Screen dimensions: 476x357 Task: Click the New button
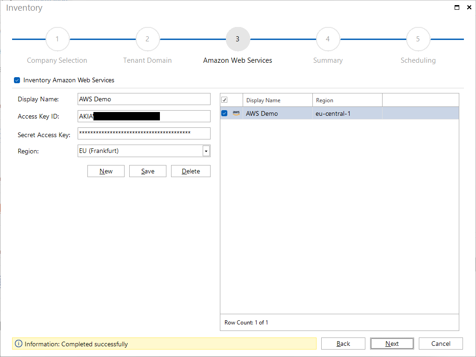[106, 171]
